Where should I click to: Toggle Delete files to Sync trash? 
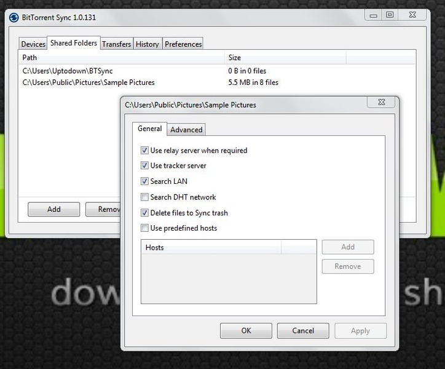click(144, 212)
